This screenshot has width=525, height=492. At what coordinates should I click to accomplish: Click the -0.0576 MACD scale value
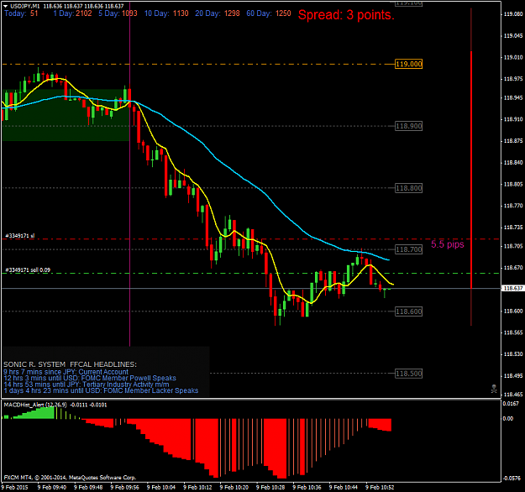coord(512,479)
